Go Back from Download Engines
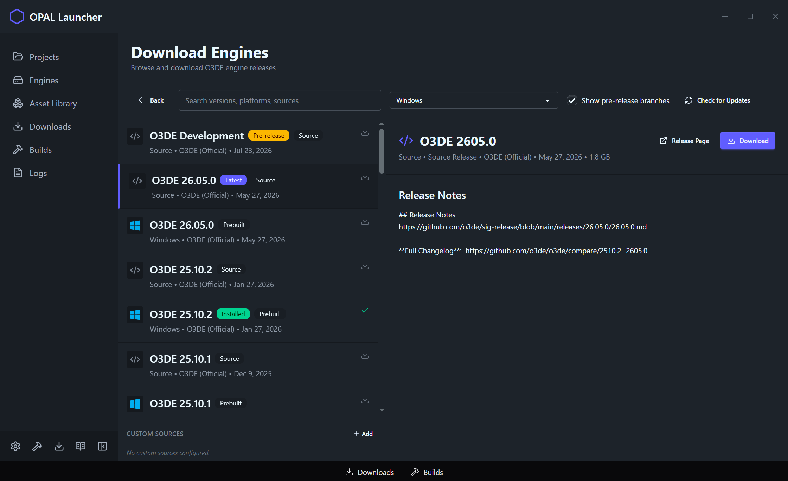Viewport: 788px width, 481px height. (151, 100)
